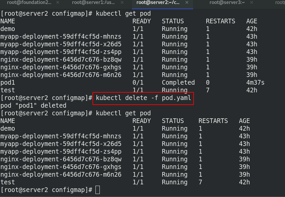This screenshot has width=285, height=197.
Task: Click the RESTARTS header in the second table
Action: click(213, 121)
